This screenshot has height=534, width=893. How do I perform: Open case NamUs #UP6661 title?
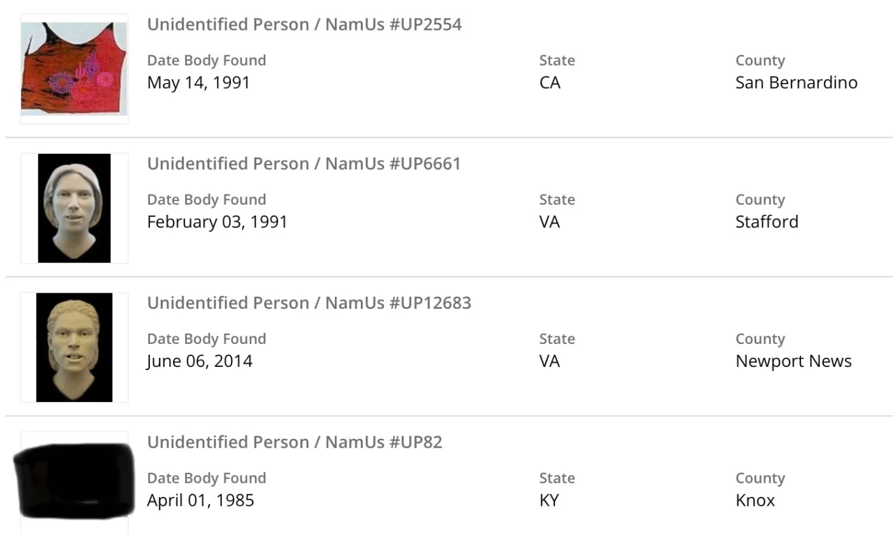coord(304,163)
